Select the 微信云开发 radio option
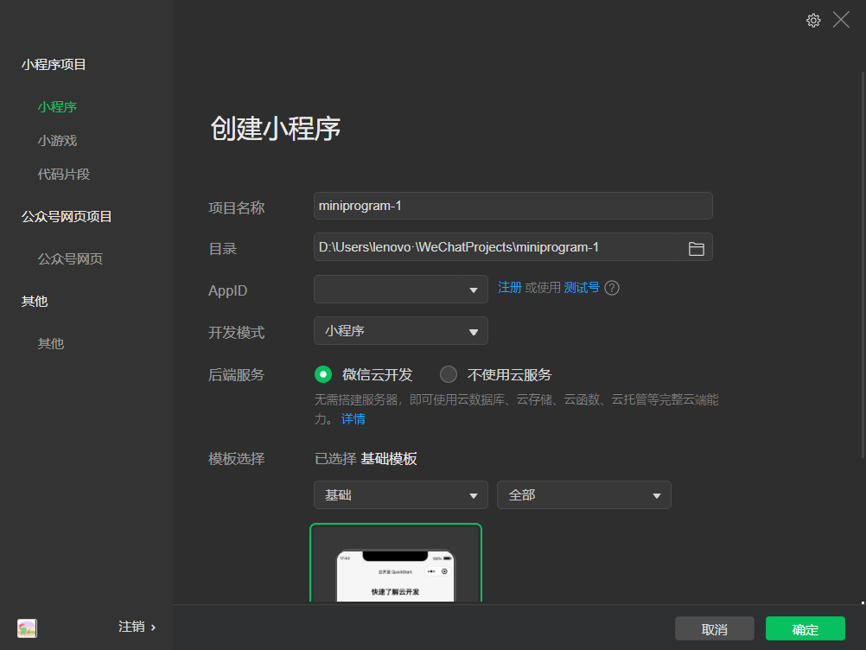Viewport: 866px width, 650px height. point(323,374)
